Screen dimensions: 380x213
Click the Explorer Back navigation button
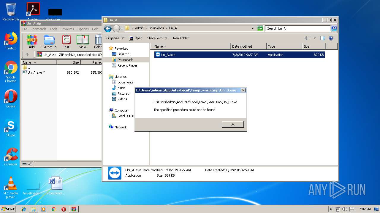pos(108,28)
